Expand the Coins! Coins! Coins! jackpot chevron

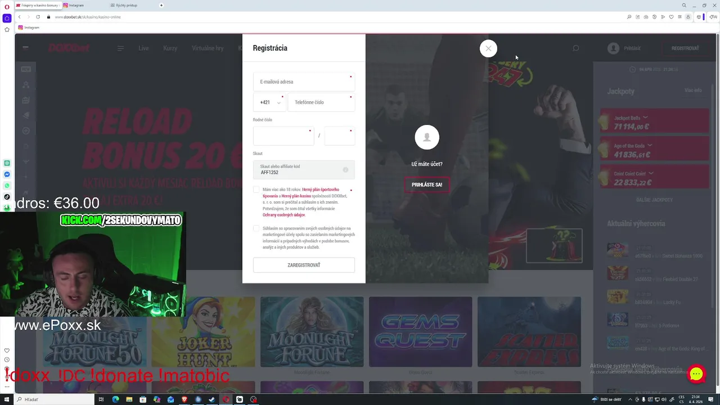[651, 173]
